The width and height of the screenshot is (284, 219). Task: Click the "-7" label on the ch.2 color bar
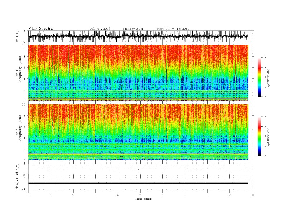(264, 156)
